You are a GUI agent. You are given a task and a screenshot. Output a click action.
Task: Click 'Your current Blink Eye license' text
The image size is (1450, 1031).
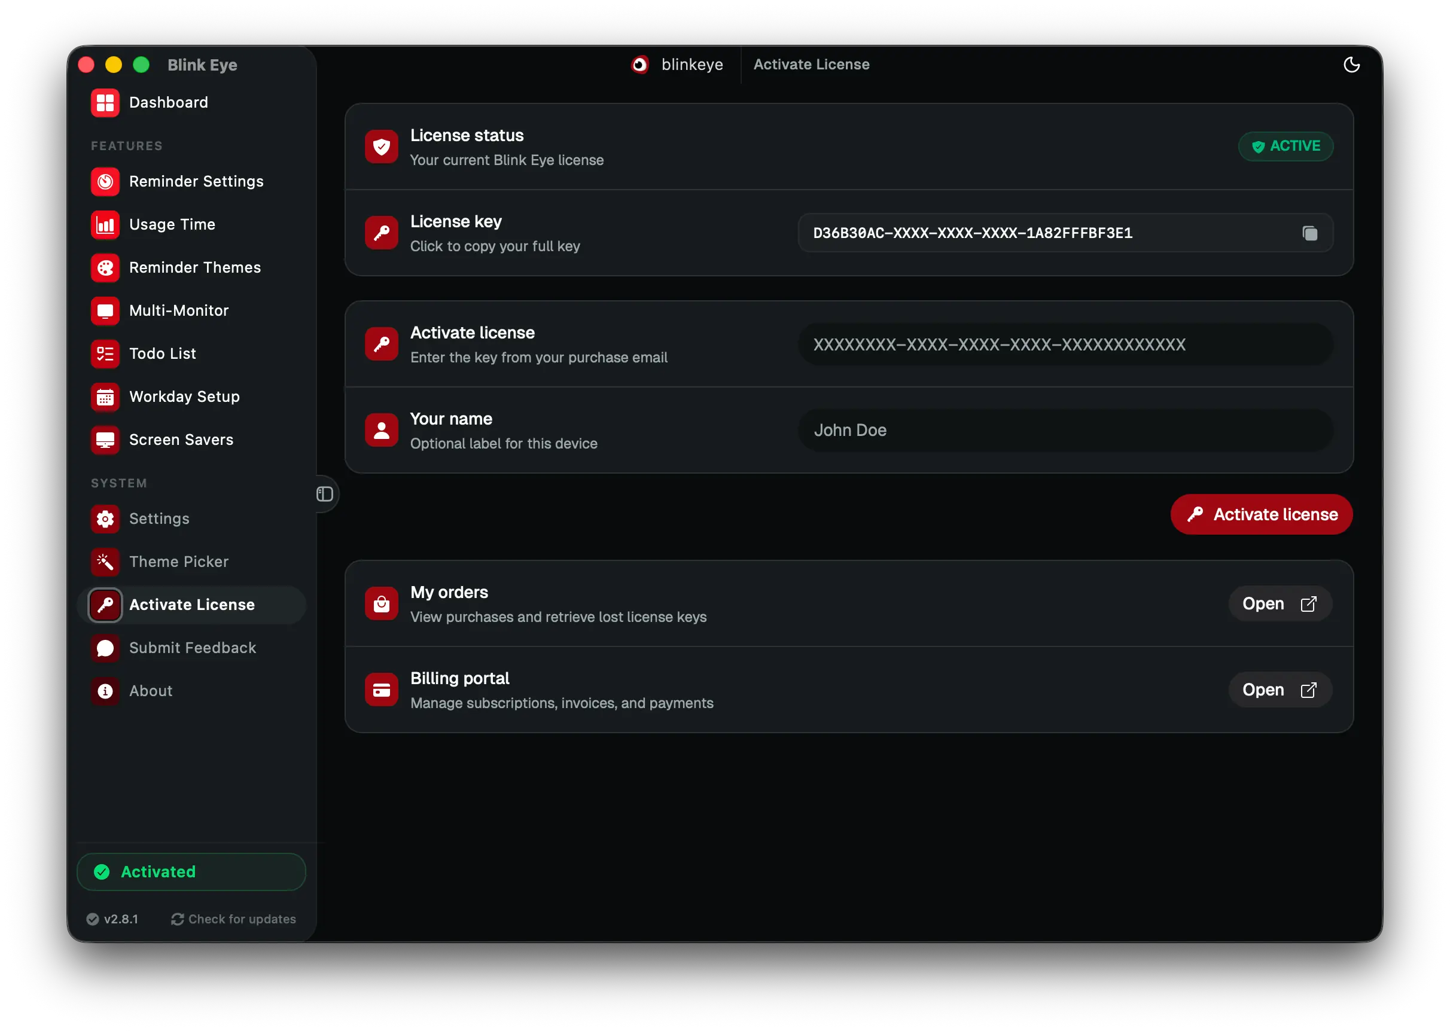tap(507, 161)
